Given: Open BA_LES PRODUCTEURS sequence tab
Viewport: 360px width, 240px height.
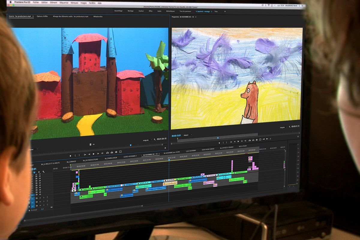Looking at the screenshot, I should point(90,160).
